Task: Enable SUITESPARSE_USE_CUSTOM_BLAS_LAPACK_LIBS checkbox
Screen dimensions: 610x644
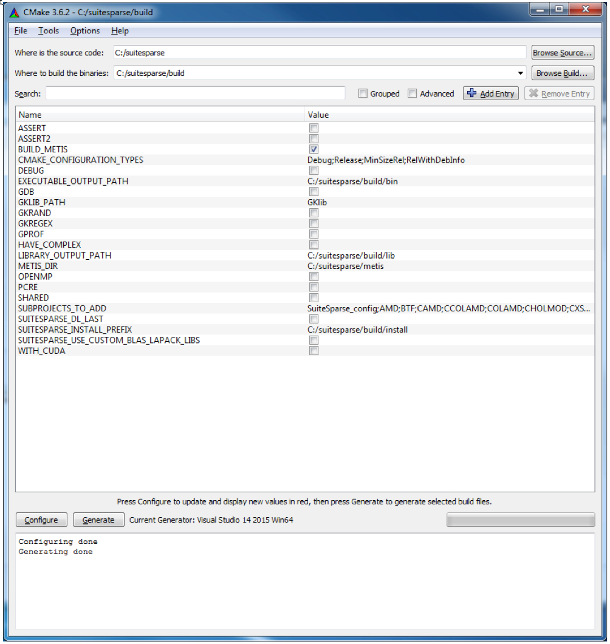Action: (x=315, y=341)
